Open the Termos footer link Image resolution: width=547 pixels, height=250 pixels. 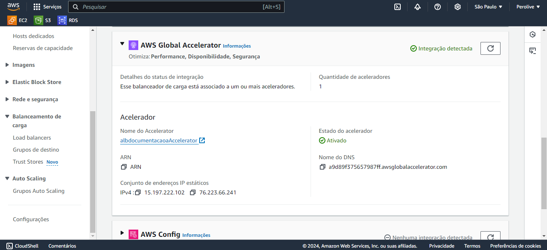[472, 246]
